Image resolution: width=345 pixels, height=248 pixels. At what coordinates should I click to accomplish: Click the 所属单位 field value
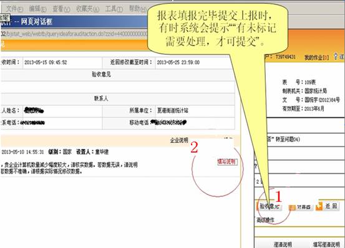point(173,110)
